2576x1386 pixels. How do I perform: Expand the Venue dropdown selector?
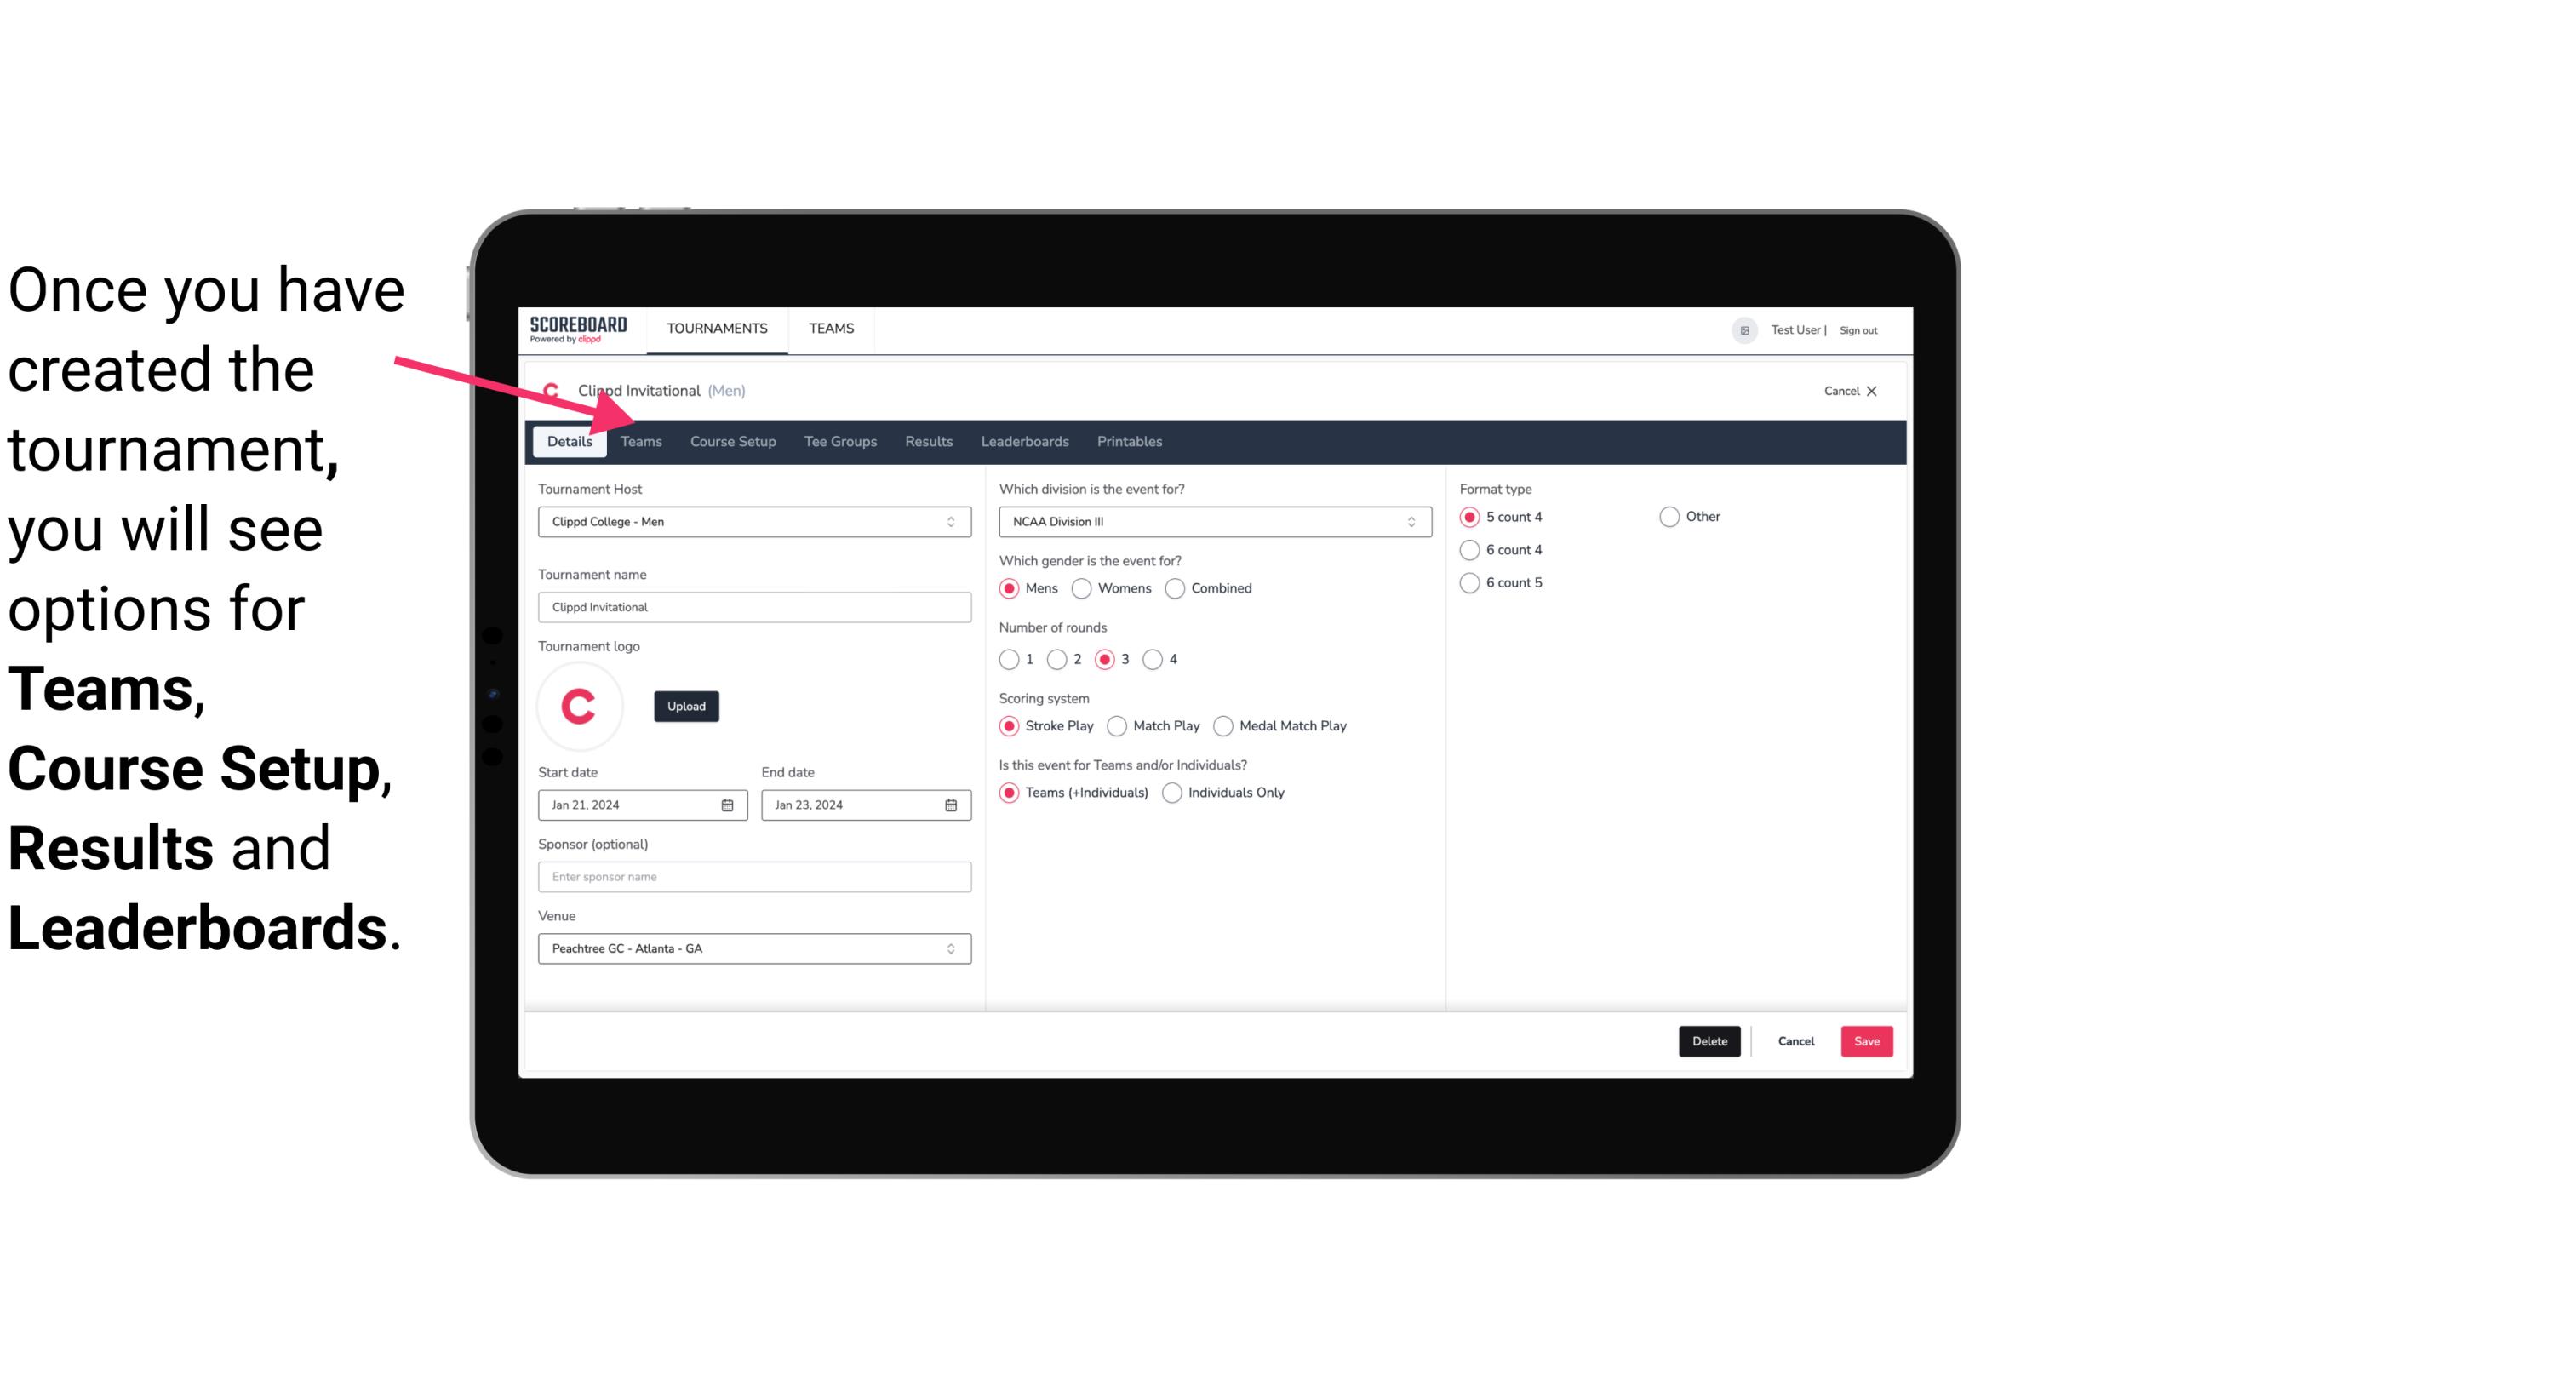950,949
